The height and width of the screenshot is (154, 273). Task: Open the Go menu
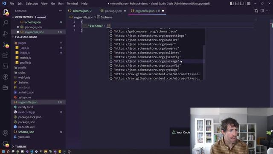(53, 3)
